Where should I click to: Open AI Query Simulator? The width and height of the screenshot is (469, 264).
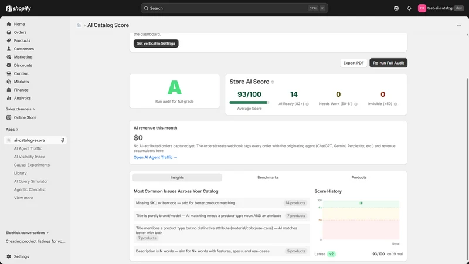tap(30, 181)
